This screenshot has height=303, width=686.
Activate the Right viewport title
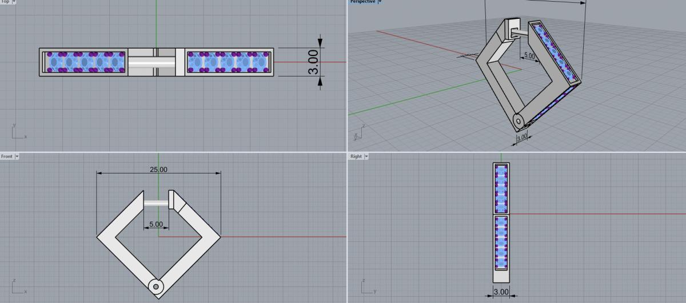(356, 156)
